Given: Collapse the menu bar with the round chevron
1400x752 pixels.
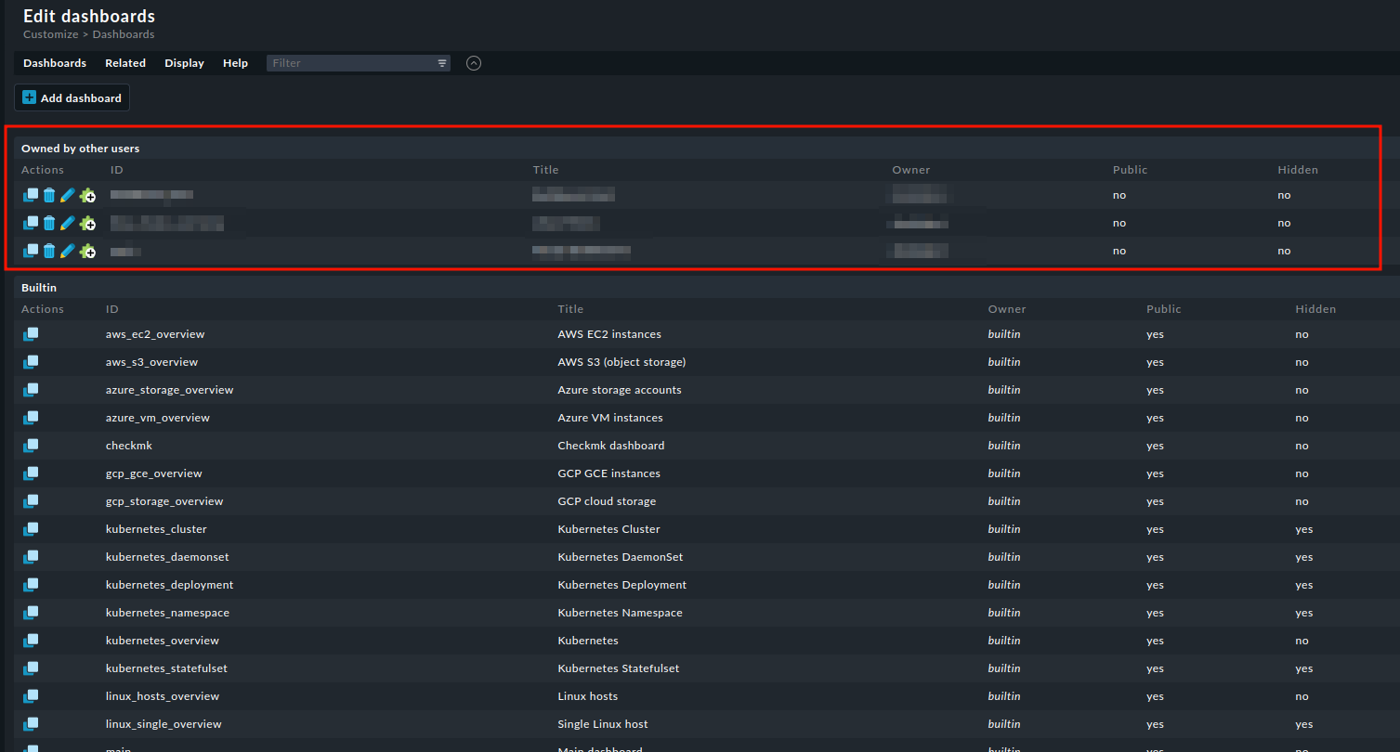Looking at the screenshot, I should 474,63.
